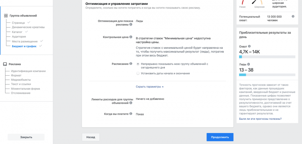Go to Динамические креативы section

[28, 27]
